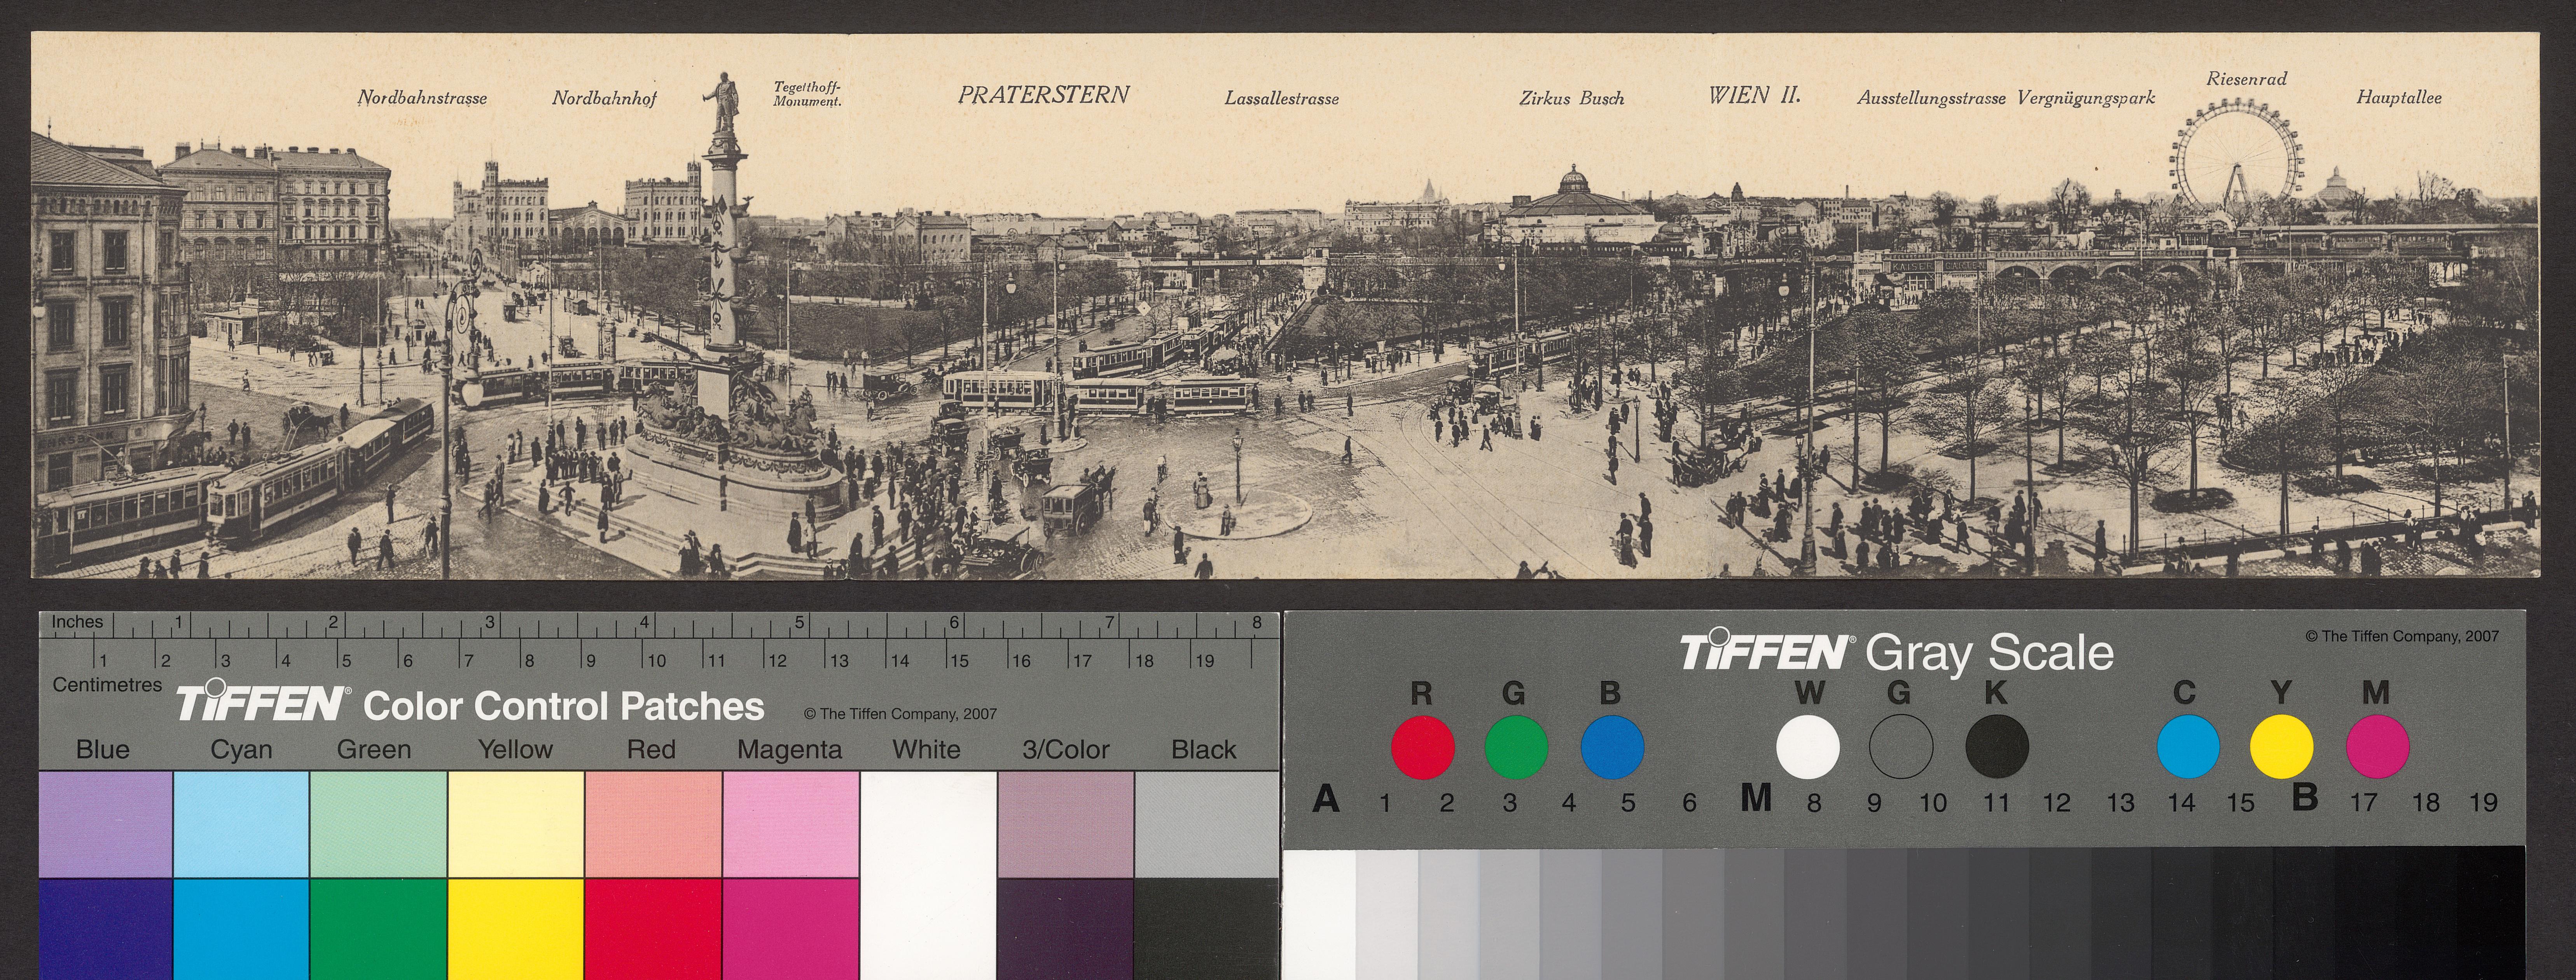Image resolution: width=2576 pixels, height=980 pixels.
Task: Click the "Centimetres" ruler label
Action: [107, 685]
